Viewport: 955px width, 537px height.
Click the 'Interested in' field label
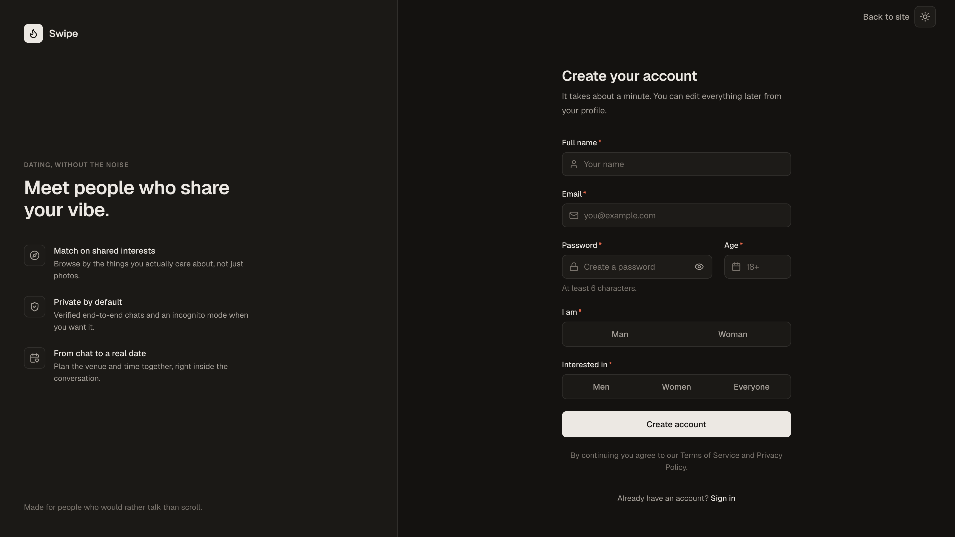[x=584, y=365]
